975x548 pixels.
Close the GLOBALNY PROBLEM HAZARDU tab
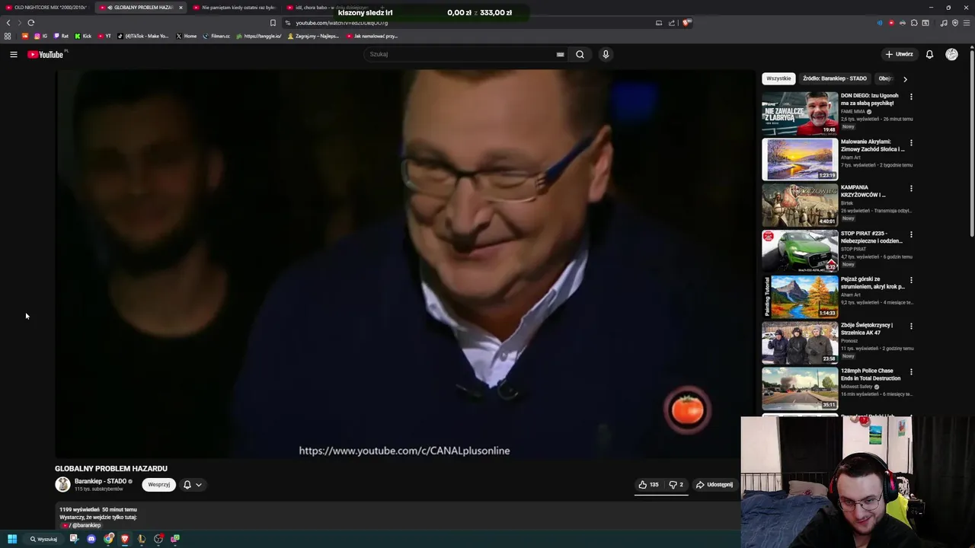(181, 8)
